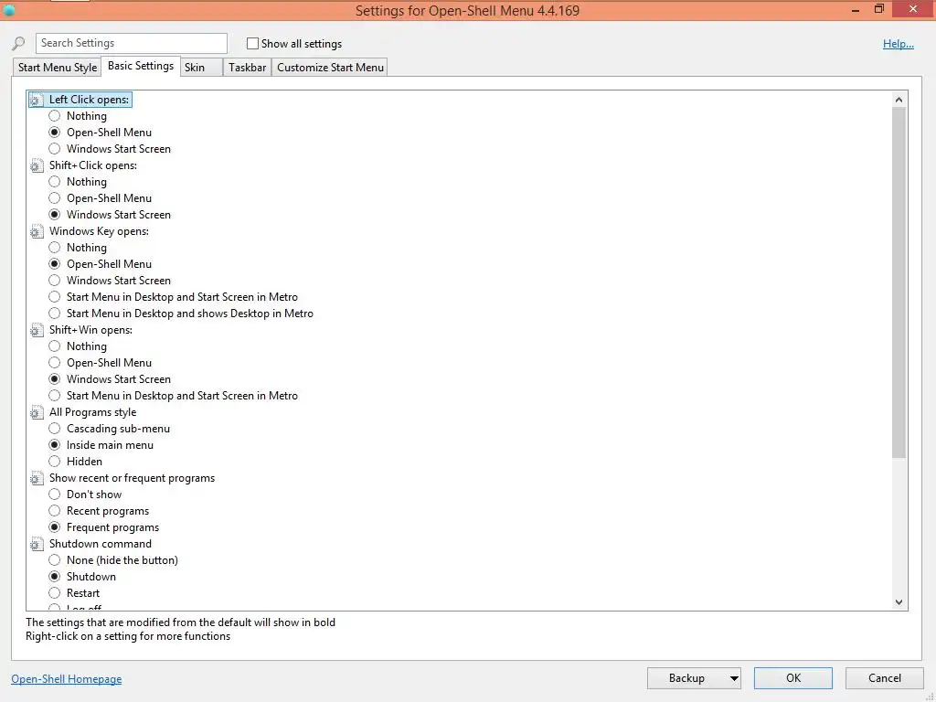Select None (hide the button) shutdown option

tap(54, 560)
